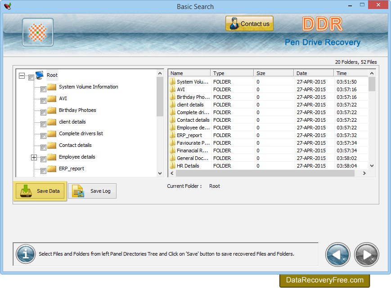Click file list scroll down arrow
The width and height of the screenshot is (391, 288).
372,166
